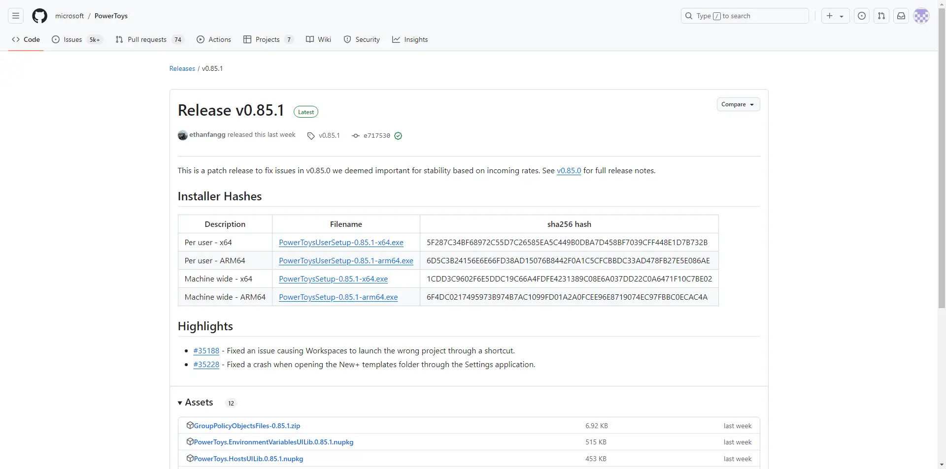
Task: Download PowerToysSetup-0.85.1-x64.exe
Action: pyautogui.click(x=333, y=279)
